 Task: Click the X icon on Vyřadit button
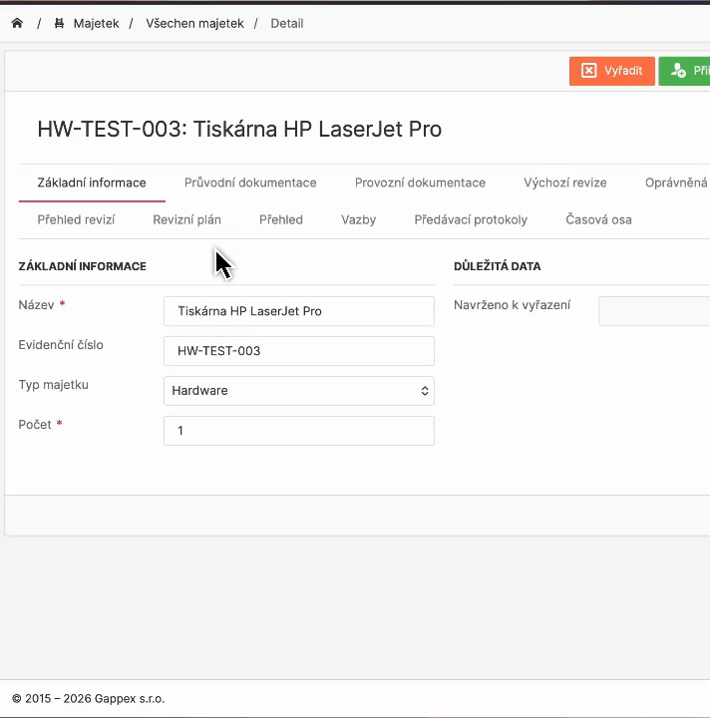[589, 71]
